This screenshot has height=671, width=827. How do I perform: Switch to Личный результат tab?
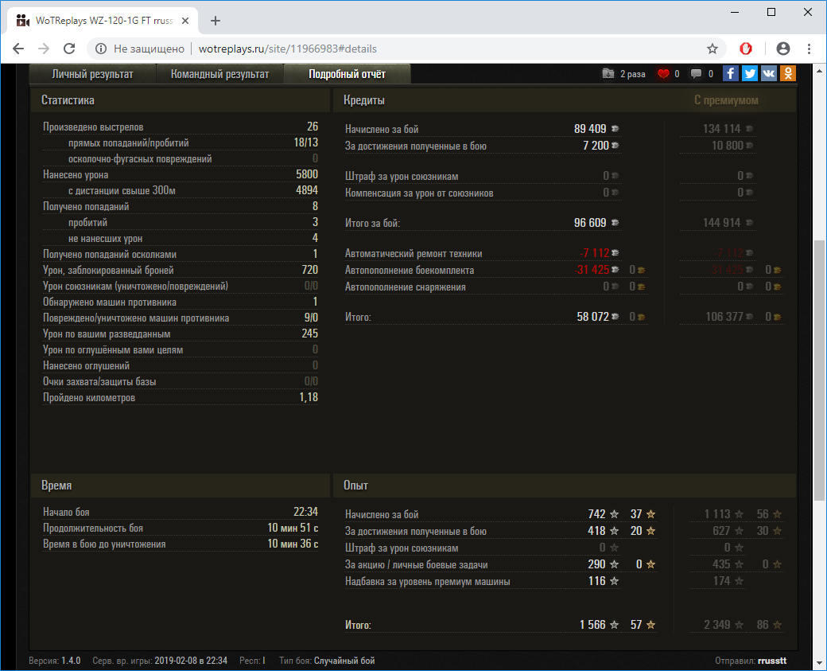coord(92,74)
